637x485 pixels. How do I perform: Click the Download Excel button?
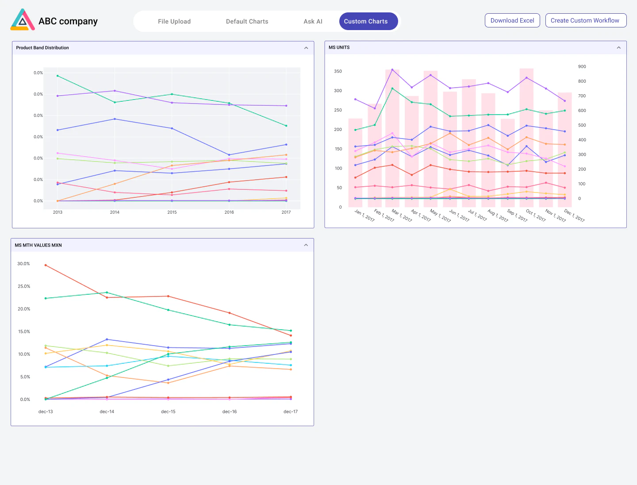512,20
